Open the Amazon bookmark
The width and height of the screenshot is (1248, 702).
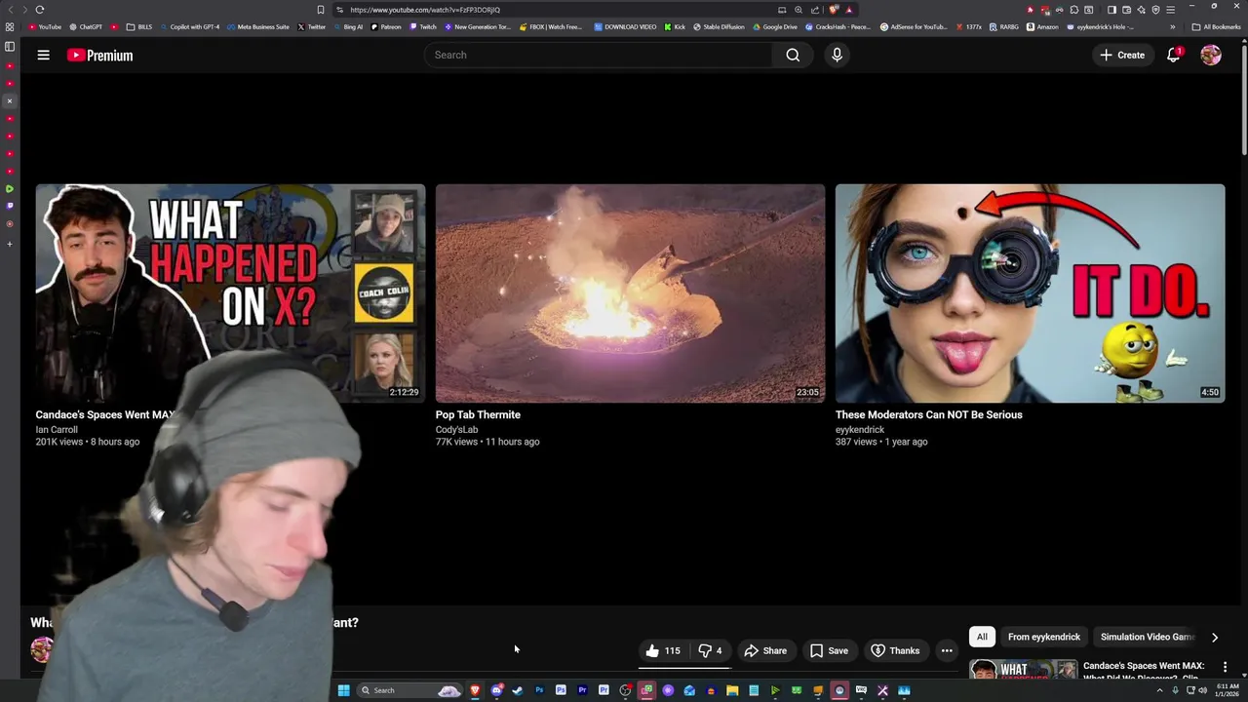point(1042,27)
